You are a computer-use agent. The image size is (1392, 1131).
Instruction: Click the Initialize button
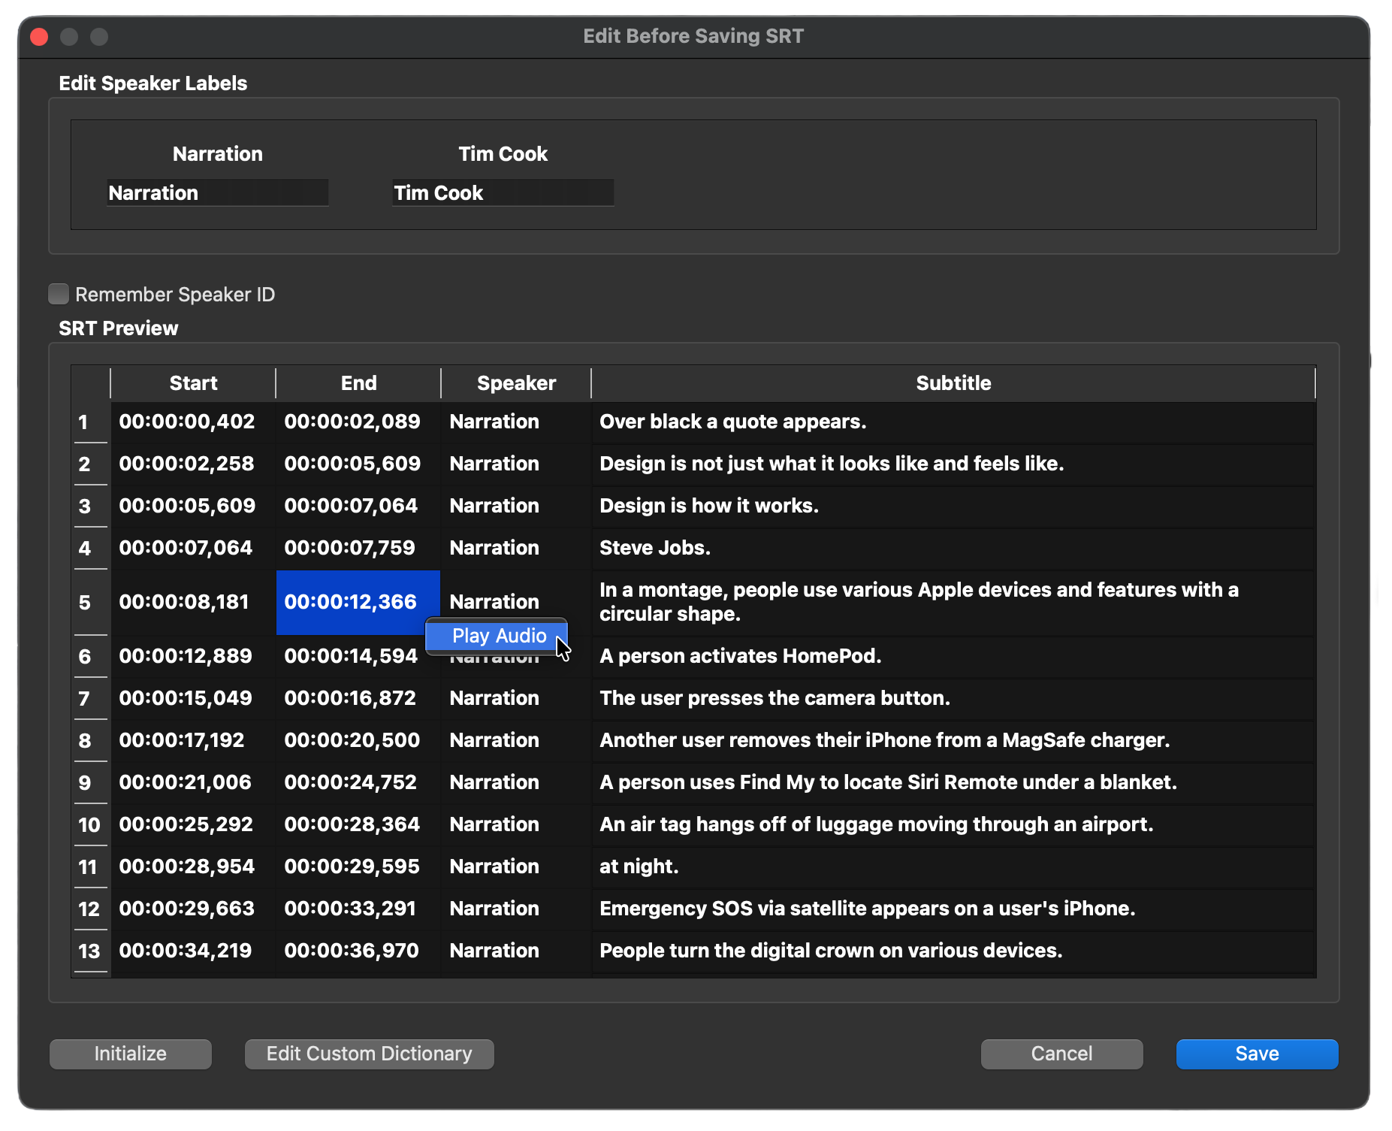click(131, 1054)
